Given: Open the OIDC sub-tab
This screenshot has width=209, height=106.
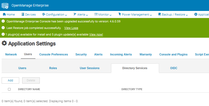Looking at the screenshot, I should click(174, 68).
